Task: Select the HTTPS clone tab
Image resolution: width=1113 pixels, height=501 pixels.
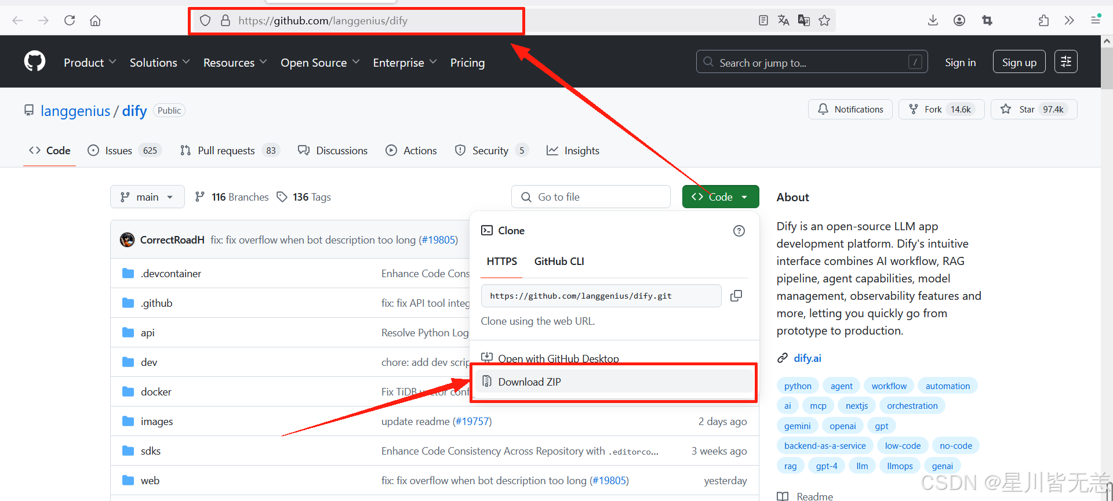Action: pyautogui.click(x=501, y=261)
